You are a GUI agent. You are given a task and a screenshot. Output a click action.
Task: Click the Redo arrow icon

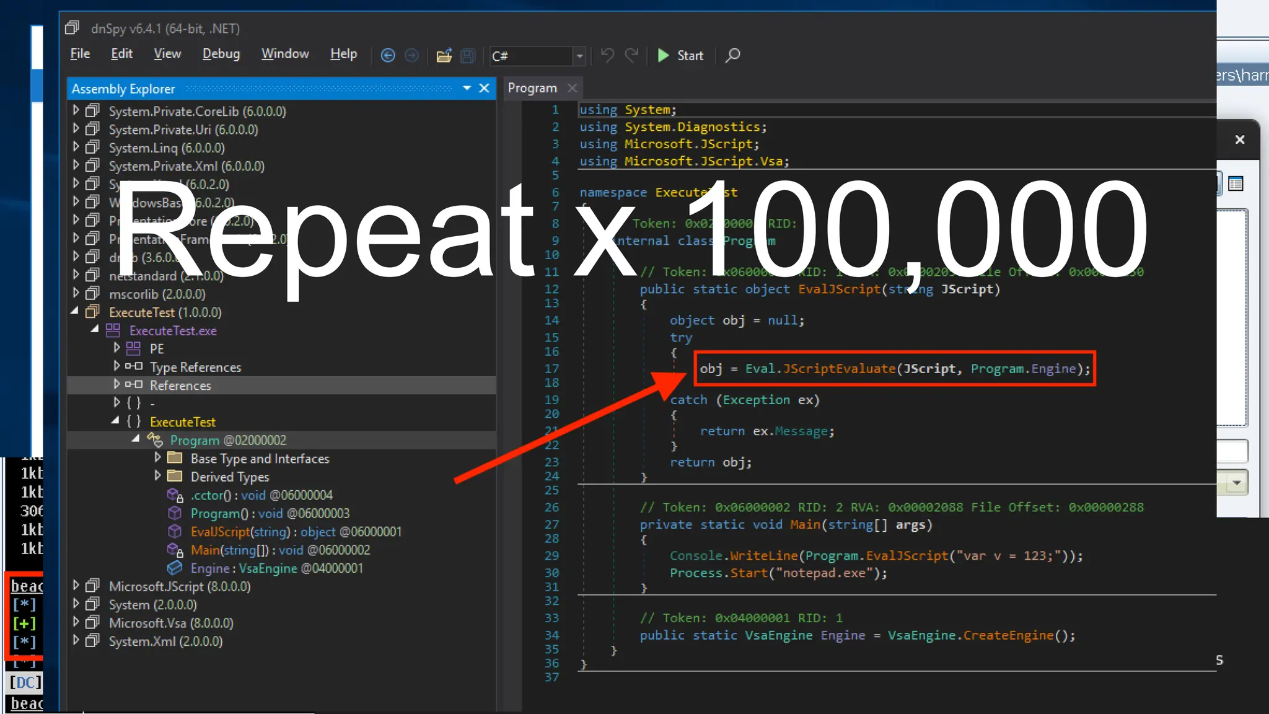pyautogui.click(x=631, y=56)
